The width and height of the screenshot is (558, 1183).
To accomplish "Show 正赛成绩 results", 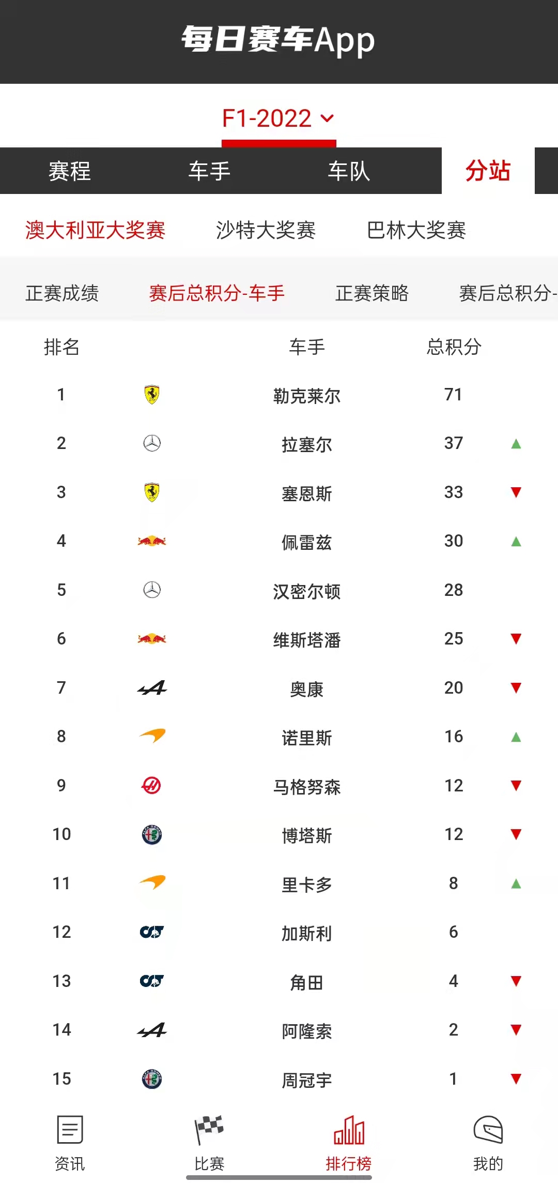I will pos(62,293).
